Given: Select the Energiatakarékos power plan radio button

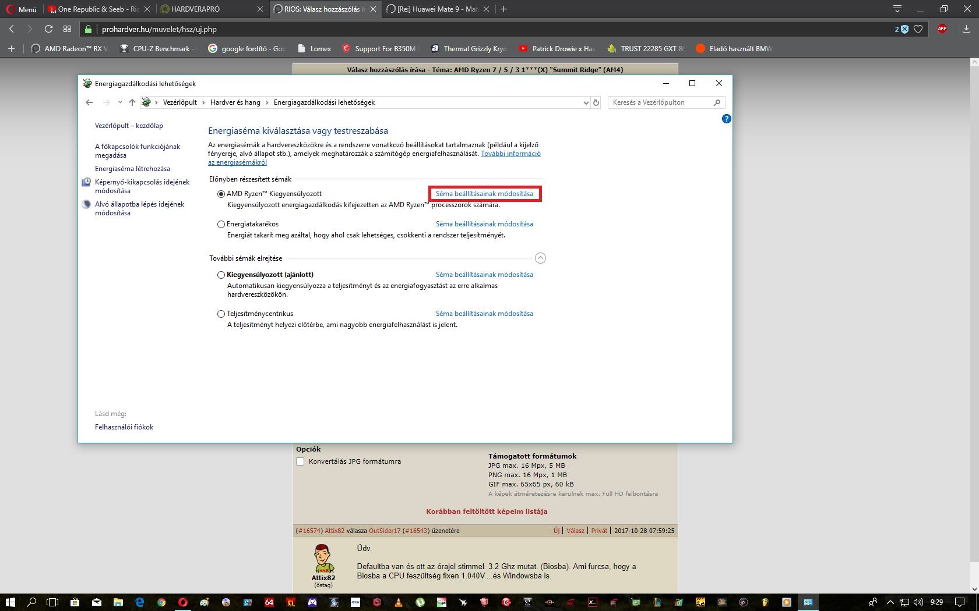Looking at the screenshot, I should point(221,224).
